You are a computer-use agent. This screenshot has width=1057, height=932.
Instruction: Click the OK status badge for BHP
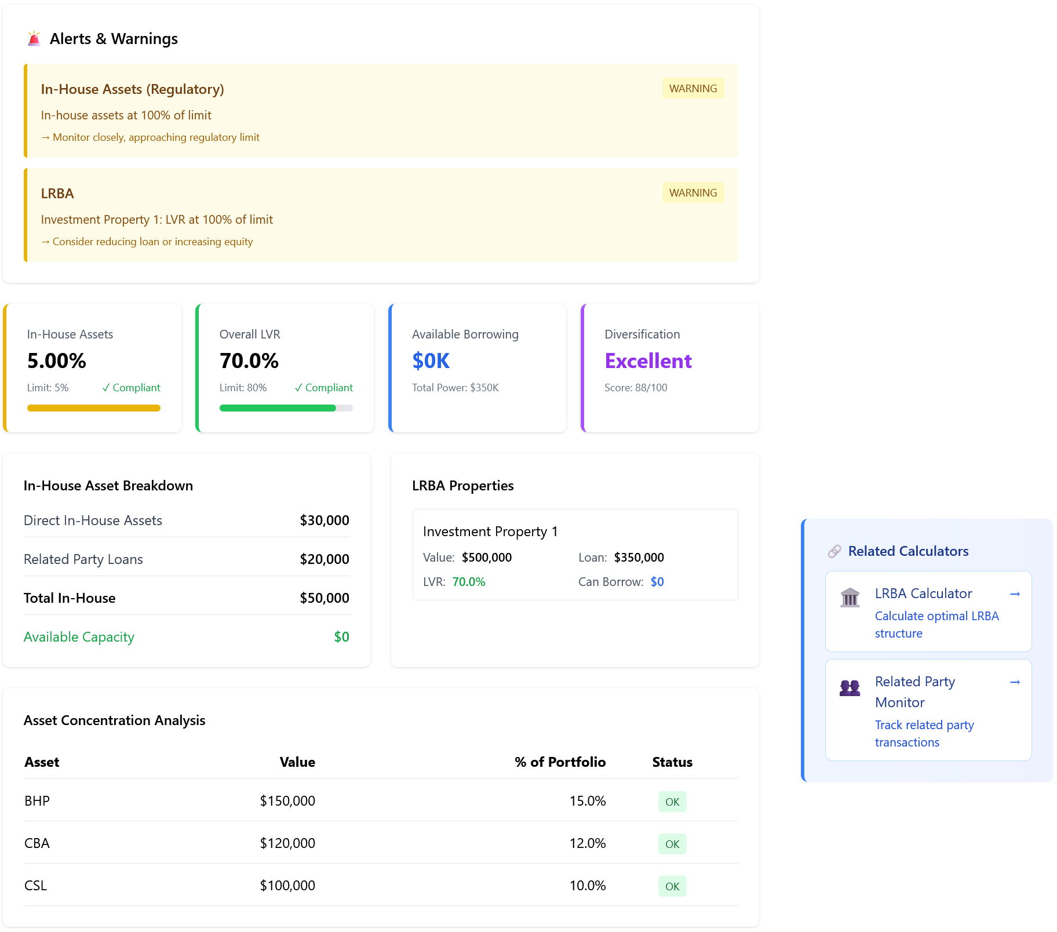tap(672, 802)
